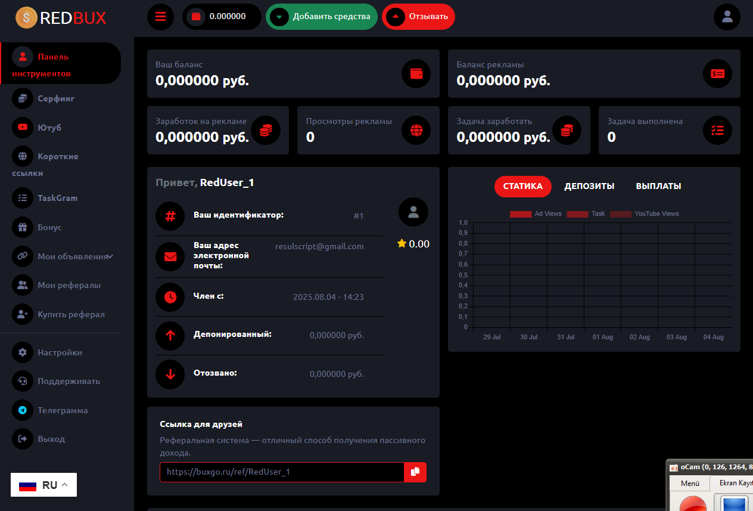
Task: Click the Ютуб play sidebar icon
Action: [23, 127]
